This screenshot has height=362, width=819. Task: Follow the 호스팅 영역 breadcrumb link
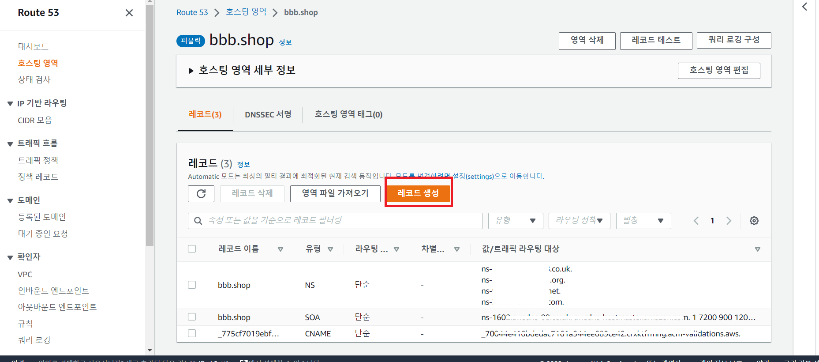(246, 12)
